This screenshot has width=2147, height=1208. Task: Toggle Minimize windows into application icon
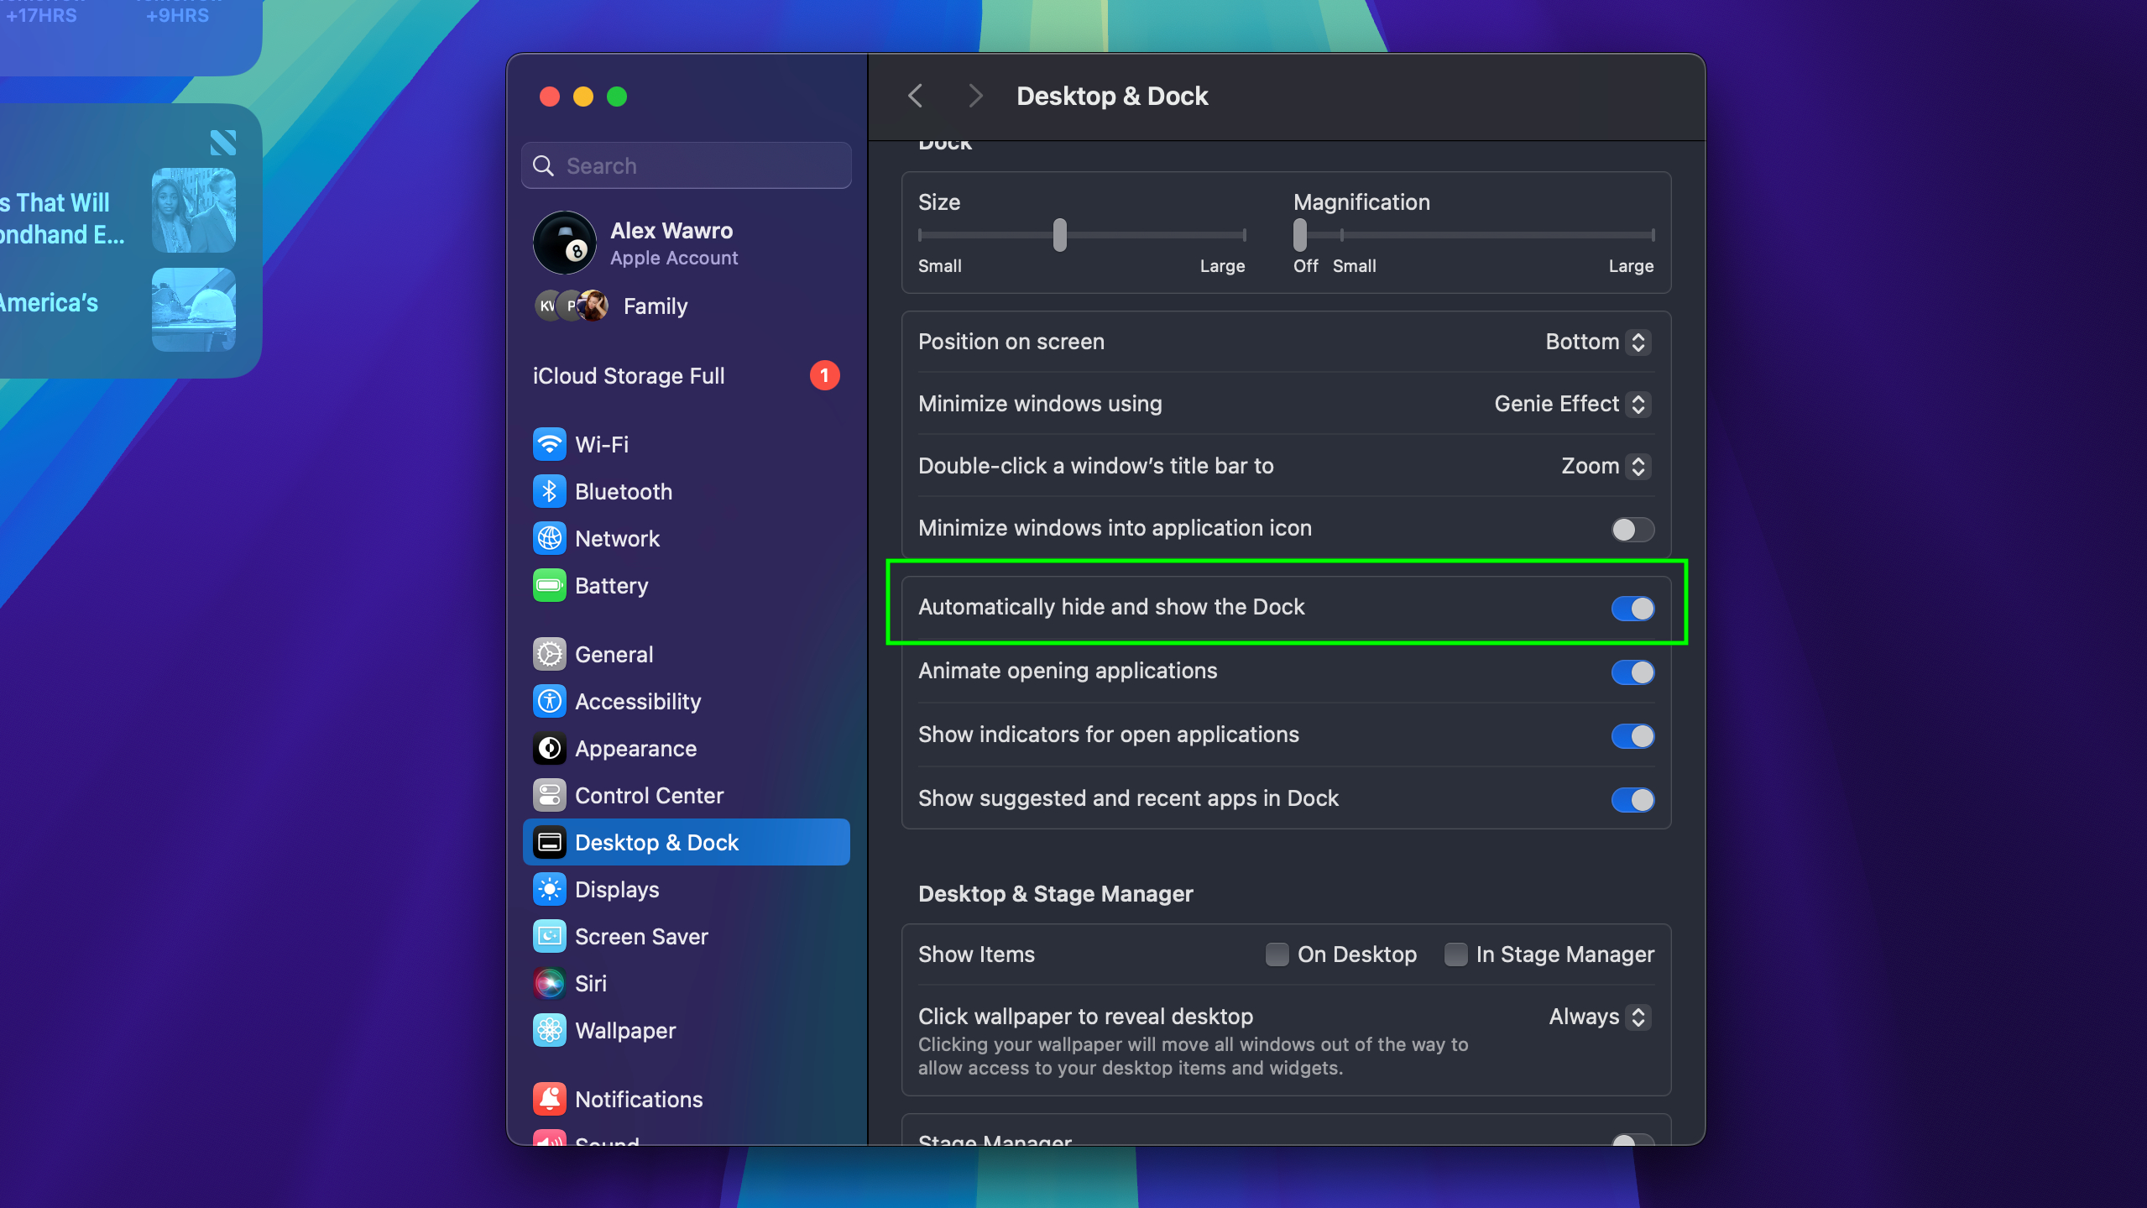coord(1632,530)
